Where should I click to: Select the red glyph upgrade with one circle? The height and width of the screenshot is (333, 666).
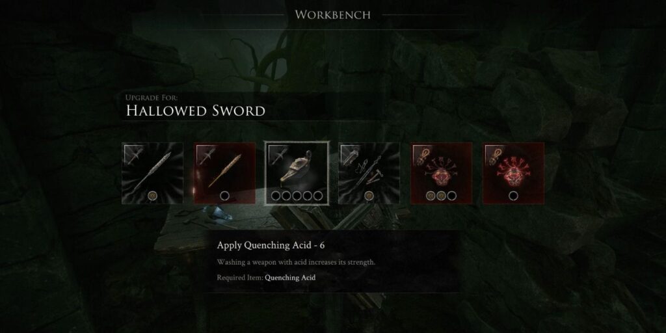(514, 173)
